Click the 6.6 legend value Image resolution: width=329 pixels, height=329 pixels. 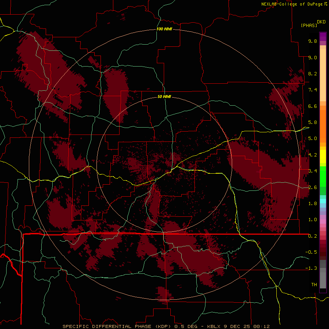[313, 106]
